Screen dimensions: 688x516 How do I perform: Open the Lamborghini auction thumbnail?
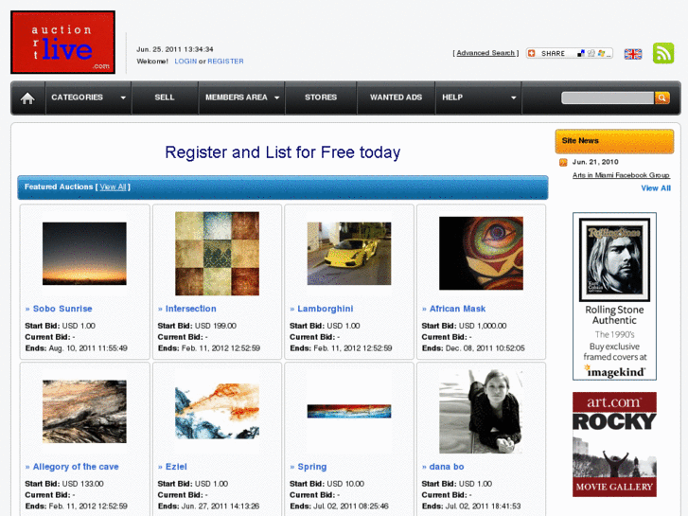(x=349, y=254)
